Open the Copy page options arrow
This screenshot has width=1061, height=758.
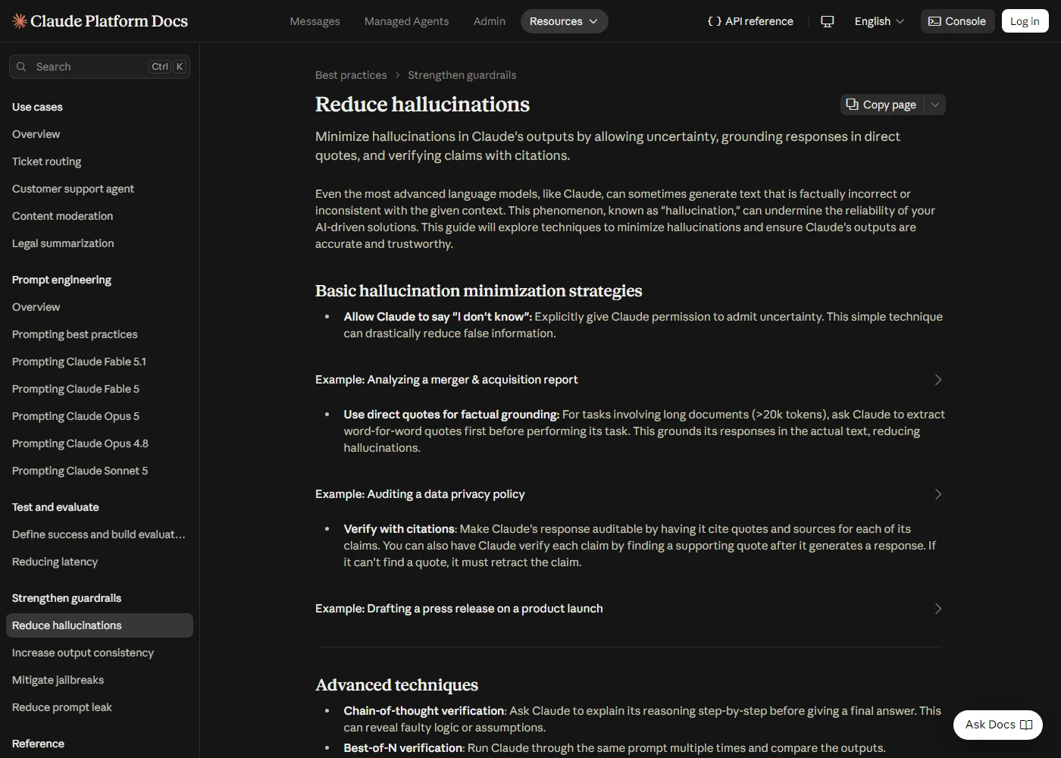coord(935,105)
